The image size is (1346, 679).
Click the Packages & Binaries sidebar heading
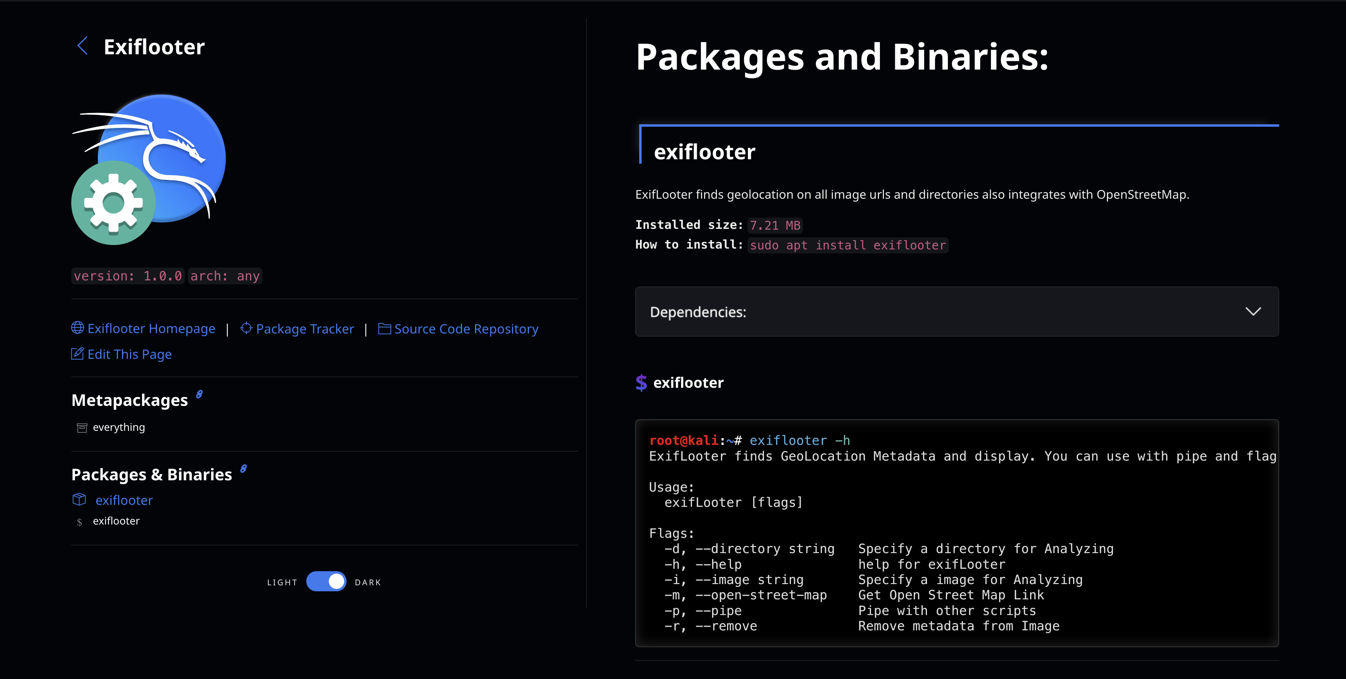point(151,474)
